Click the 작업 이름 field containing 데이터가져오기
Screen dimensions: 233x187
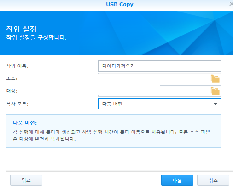pos(159,66)
